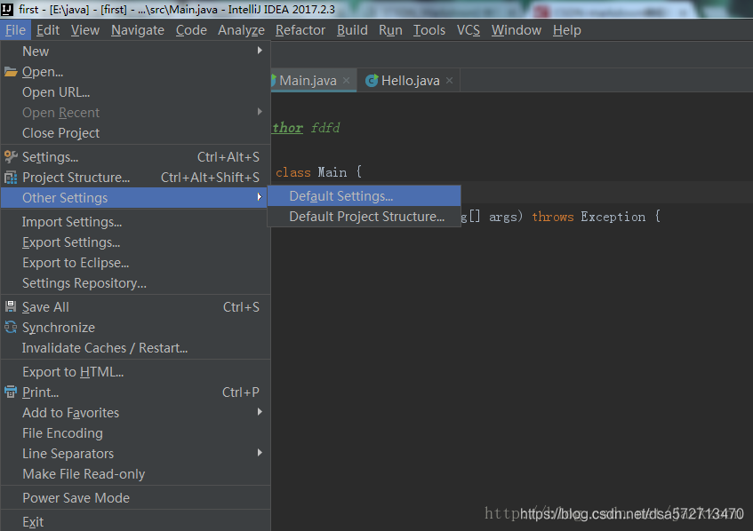Click the Hello.java class file icon
The image size is (753, 531).
tap(372, 81)
